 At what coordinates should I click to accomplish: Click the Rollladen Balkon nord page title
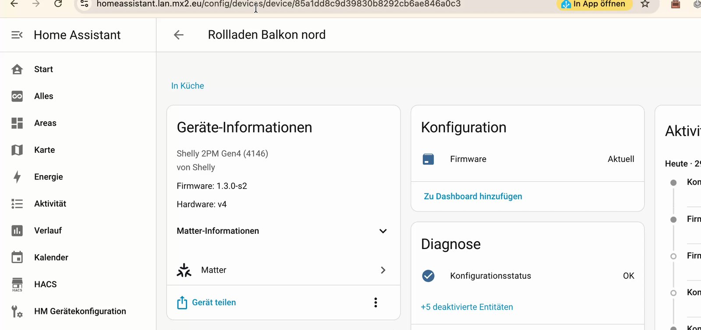(267, 35)
